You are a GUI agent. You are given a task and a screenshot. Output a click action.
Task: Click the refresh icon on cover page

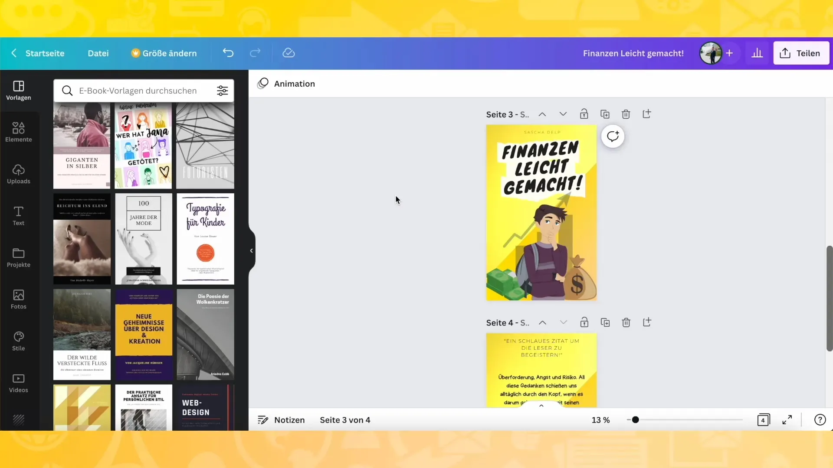[x=612, y=136]
